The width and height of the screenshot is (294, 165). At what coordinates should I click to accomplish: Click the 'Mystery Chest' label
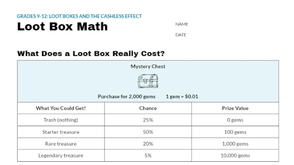(x=148, y=66)
